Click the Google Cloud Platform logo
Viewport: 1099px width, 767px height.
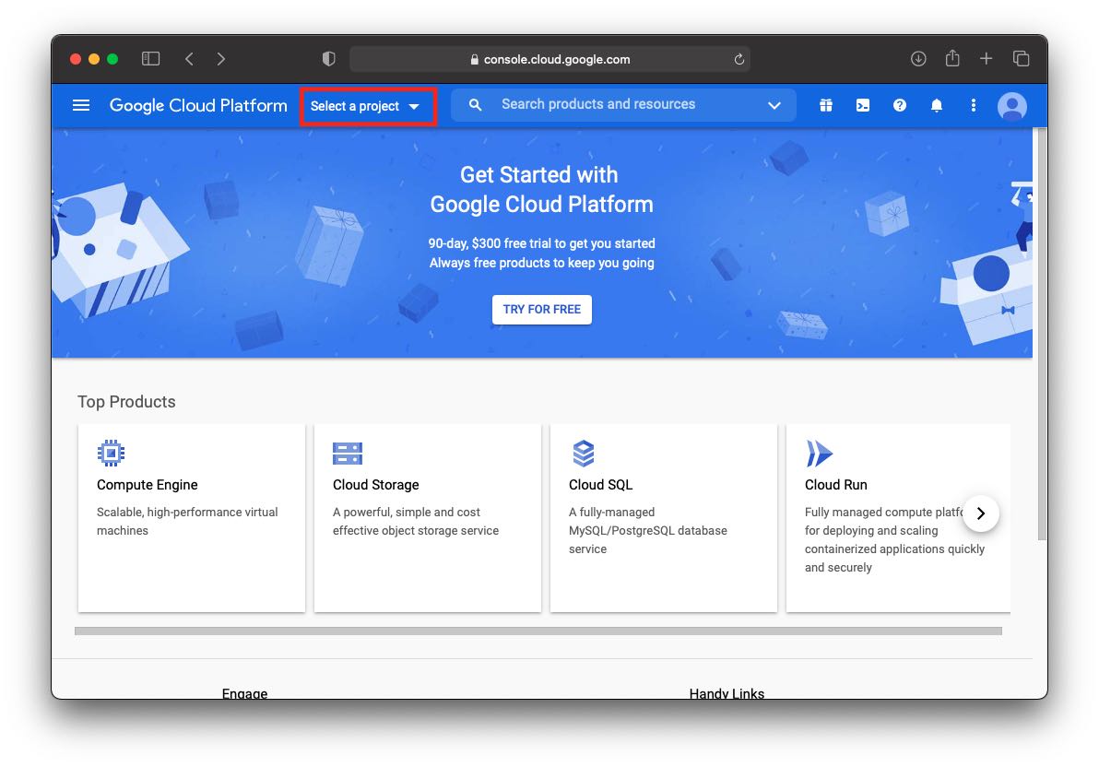tap(198, 105)
